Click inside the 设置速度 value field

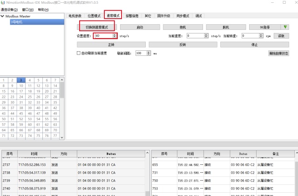[103, 36]
